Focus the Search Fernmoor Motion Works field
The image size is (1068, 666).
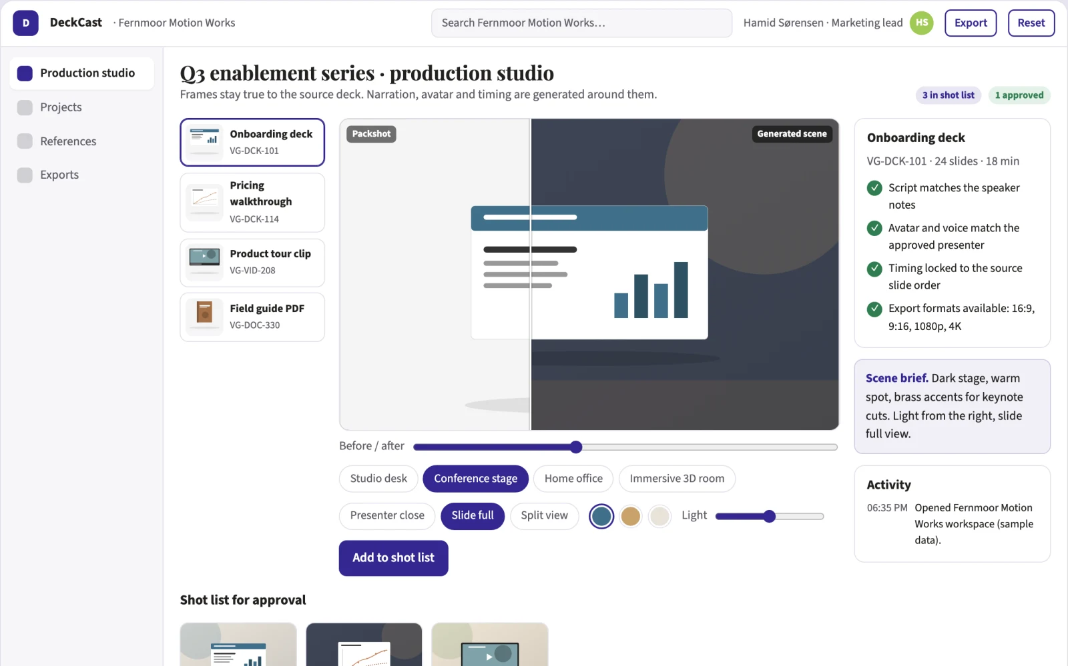581,23
